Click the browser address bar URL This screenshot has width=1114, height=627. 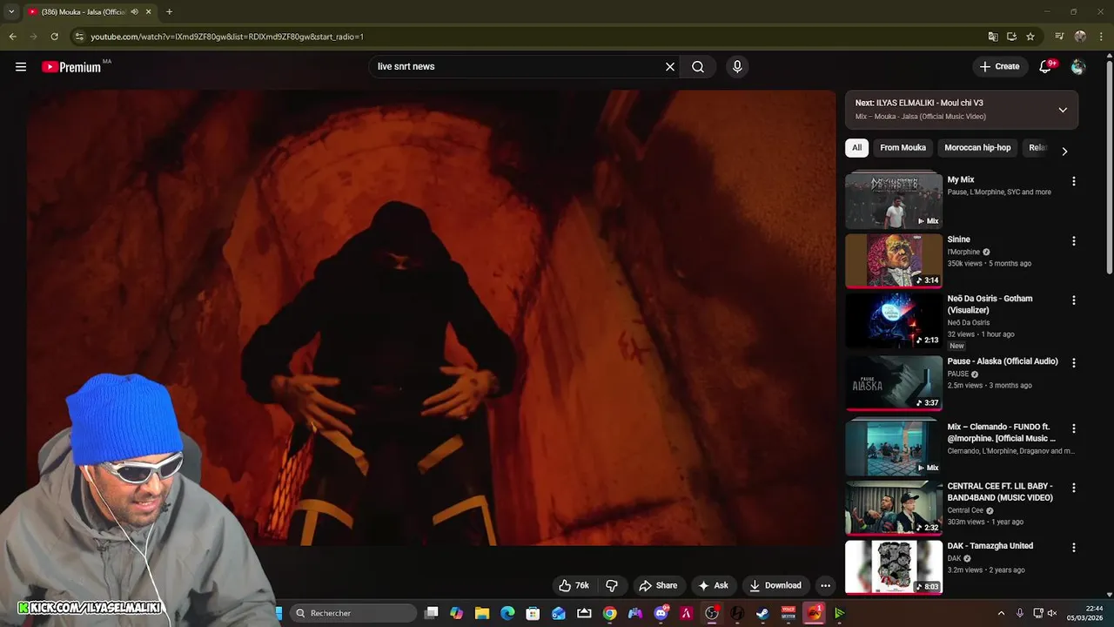pyautogui.click(x=227, y=37)
